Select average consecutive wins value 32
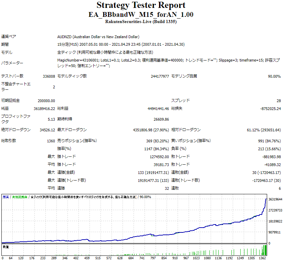Screen dimensions: 284x262 pos(167,188)
